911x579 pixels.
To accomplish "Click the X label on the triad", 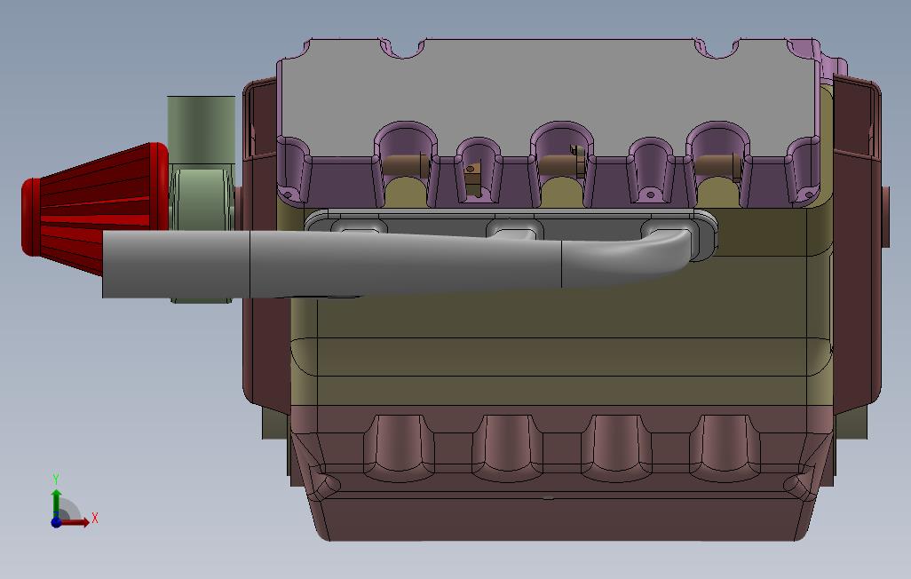I will point(95,518).
